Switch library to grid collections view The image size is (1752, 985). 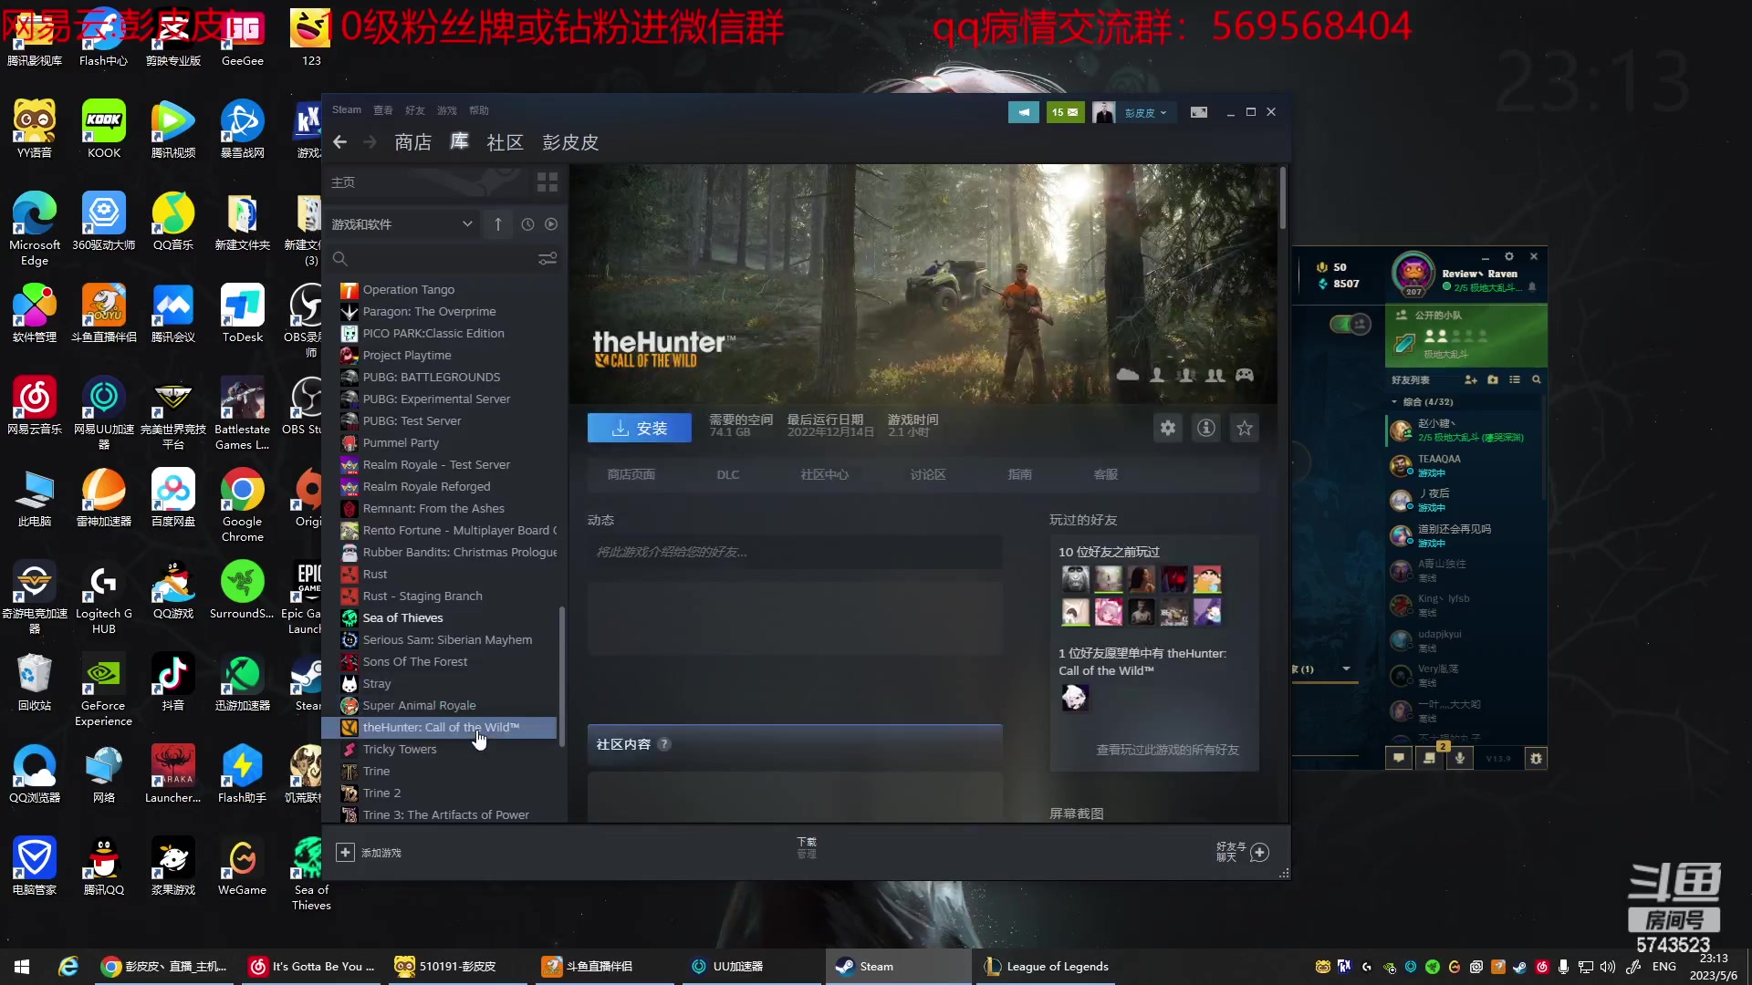547,182
